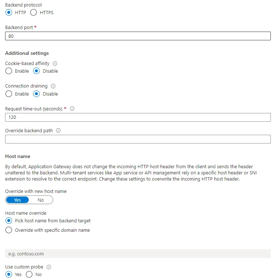Enable connection draining
The image size is (277, 279).
click(x=9, y=94)
